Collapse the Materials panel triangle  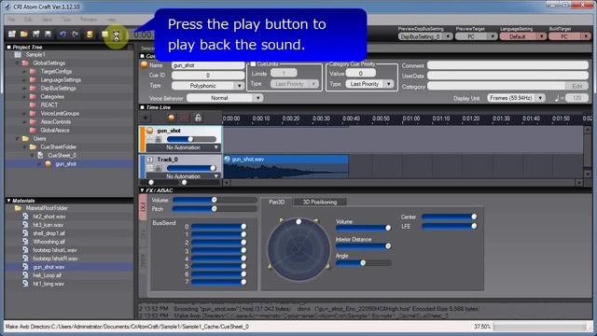(8, 201)
